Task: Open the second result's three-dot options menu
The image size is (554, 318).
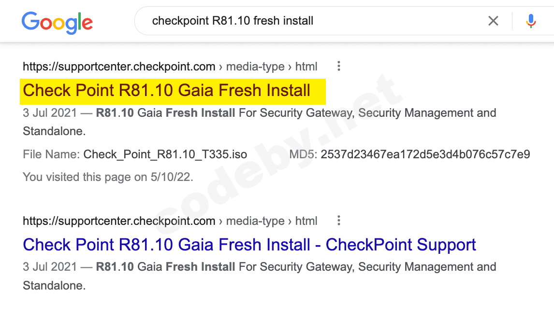Action: pyautogui.click(x=339, y=221)
